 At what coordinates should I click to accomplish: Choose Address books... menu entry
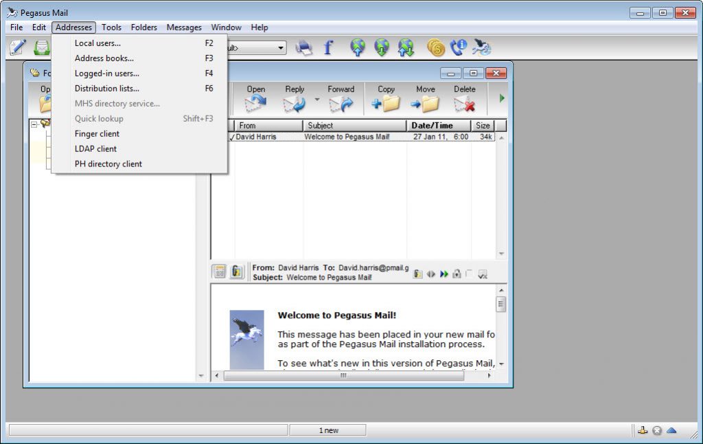(x=139, y=58)
